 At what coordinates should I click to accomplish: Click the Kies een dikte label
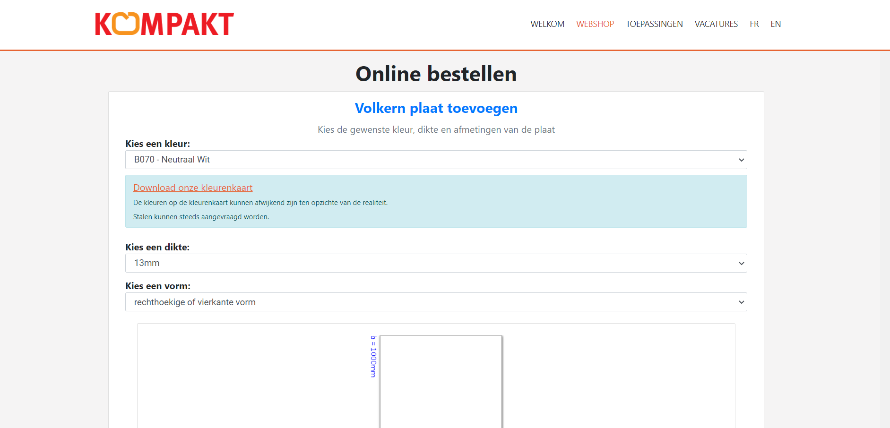point(157,247)
